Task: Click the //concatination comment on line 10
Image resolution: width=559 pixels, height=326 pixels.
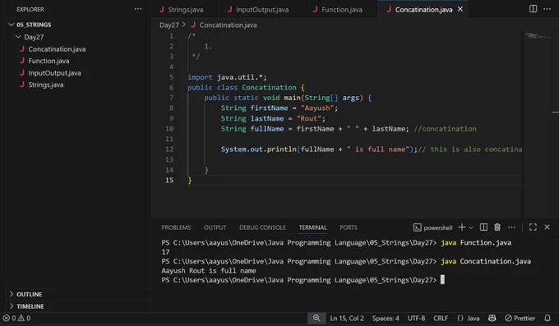Action: pyautogui.click(x=445, y=129)
